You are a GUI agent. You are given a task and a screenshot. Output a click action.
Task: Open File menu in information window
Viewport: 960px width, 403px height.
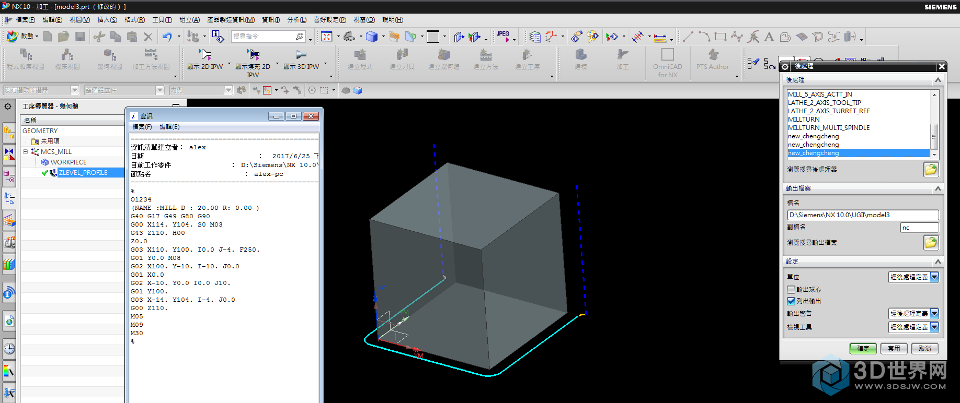pos(142,127)
